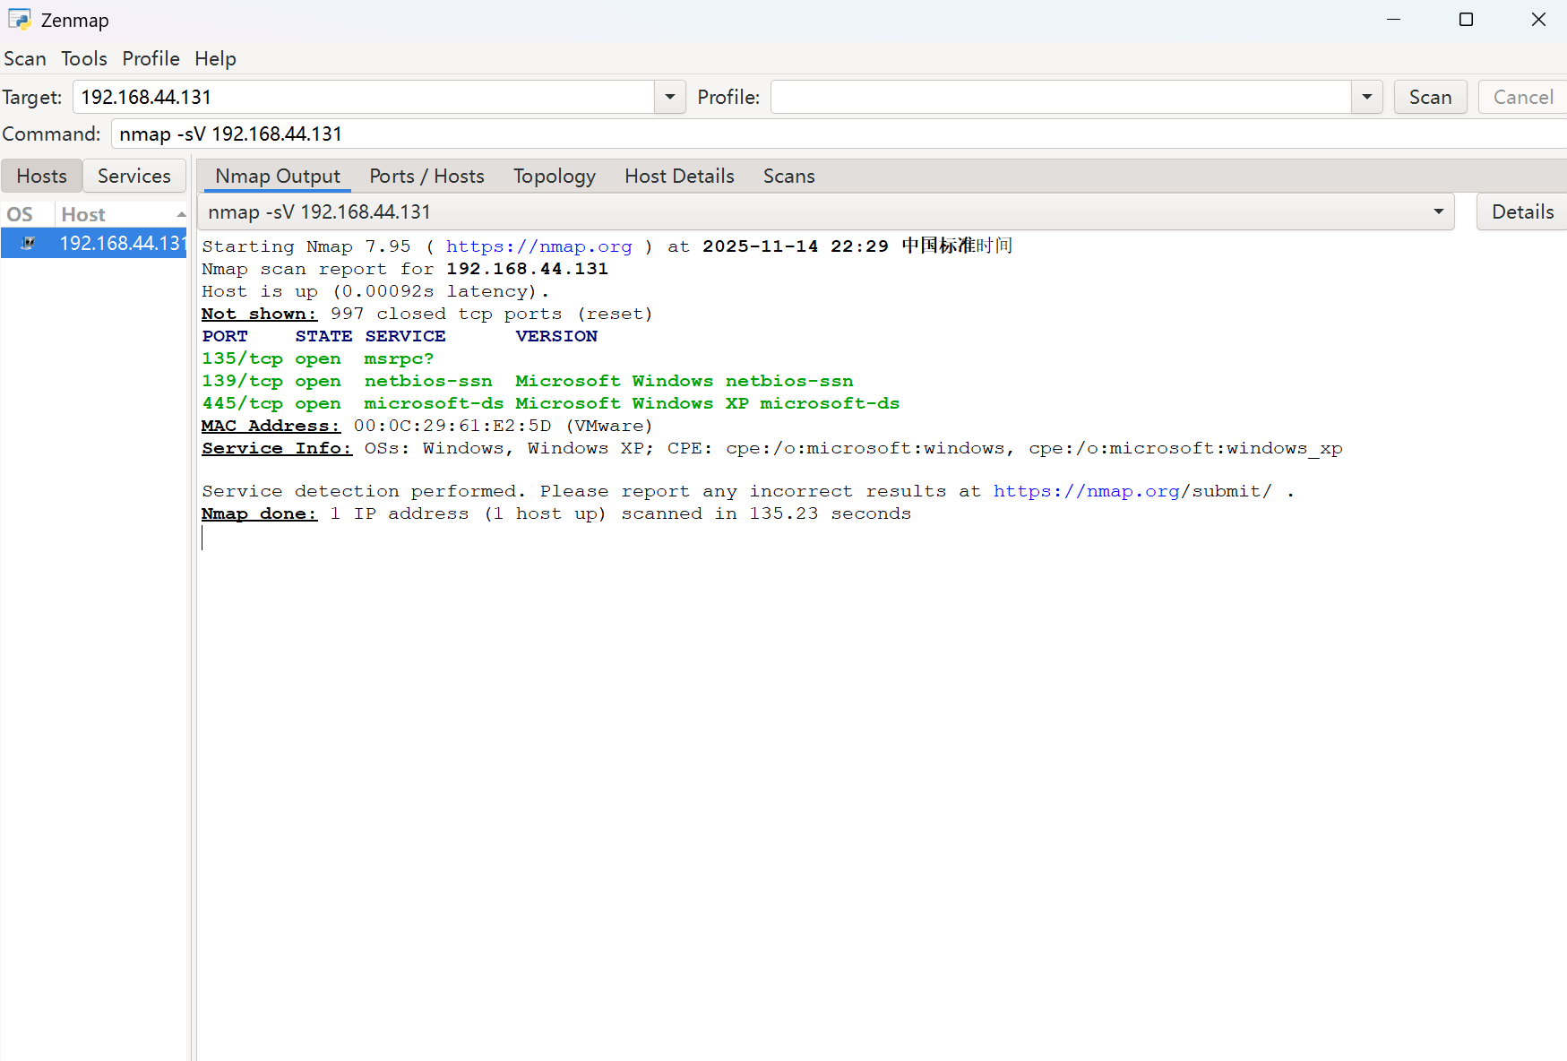
Task: Expand the scan output selector dropdown
Action: (1438, 211)
